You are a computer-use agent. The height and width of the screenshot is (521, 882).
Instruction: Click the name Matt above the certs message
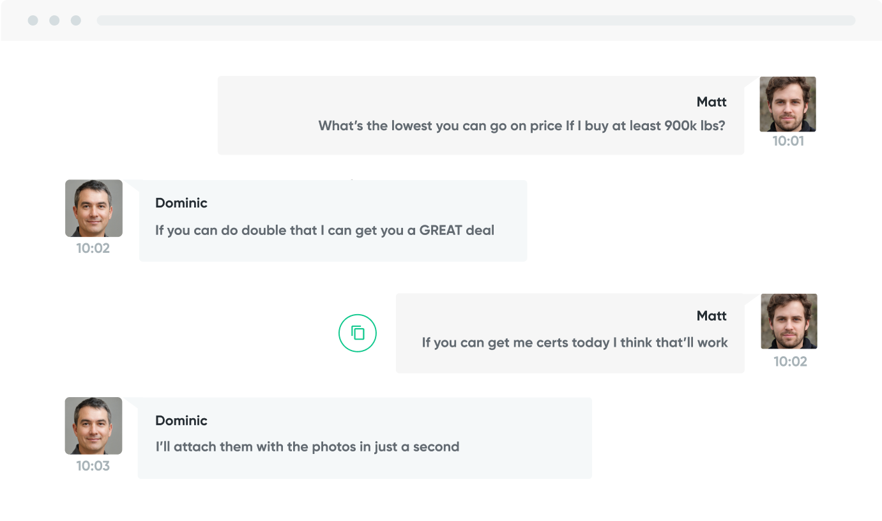point(711,316)
